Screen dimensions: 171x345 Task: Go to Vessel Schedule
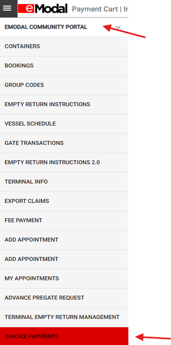coord(64,124)
